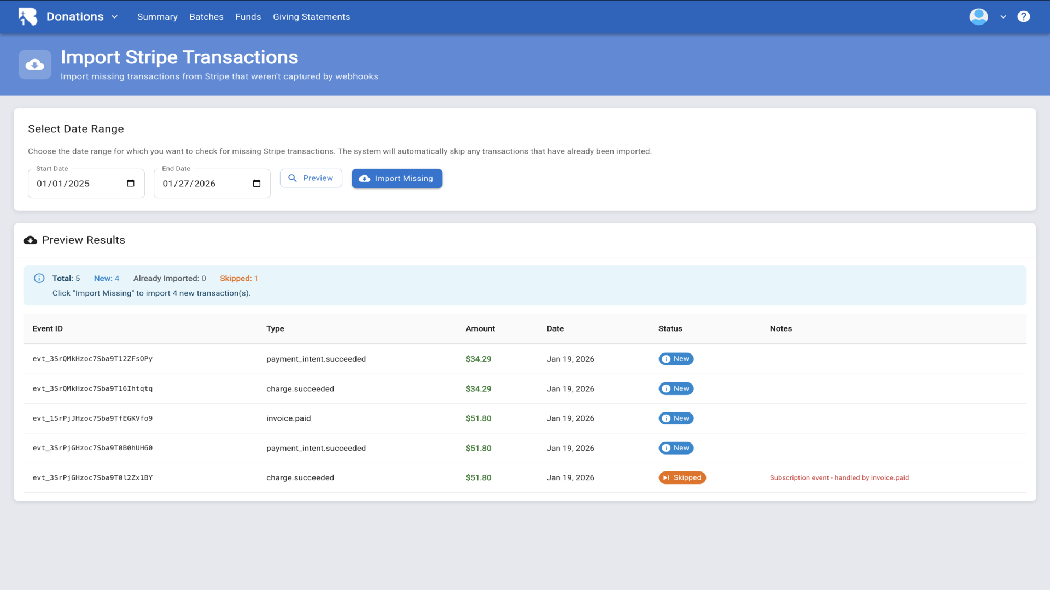Viewport: 1050px width, 590px height.
Task: Click the info icon in the summary banner
Action: [39, 278]
